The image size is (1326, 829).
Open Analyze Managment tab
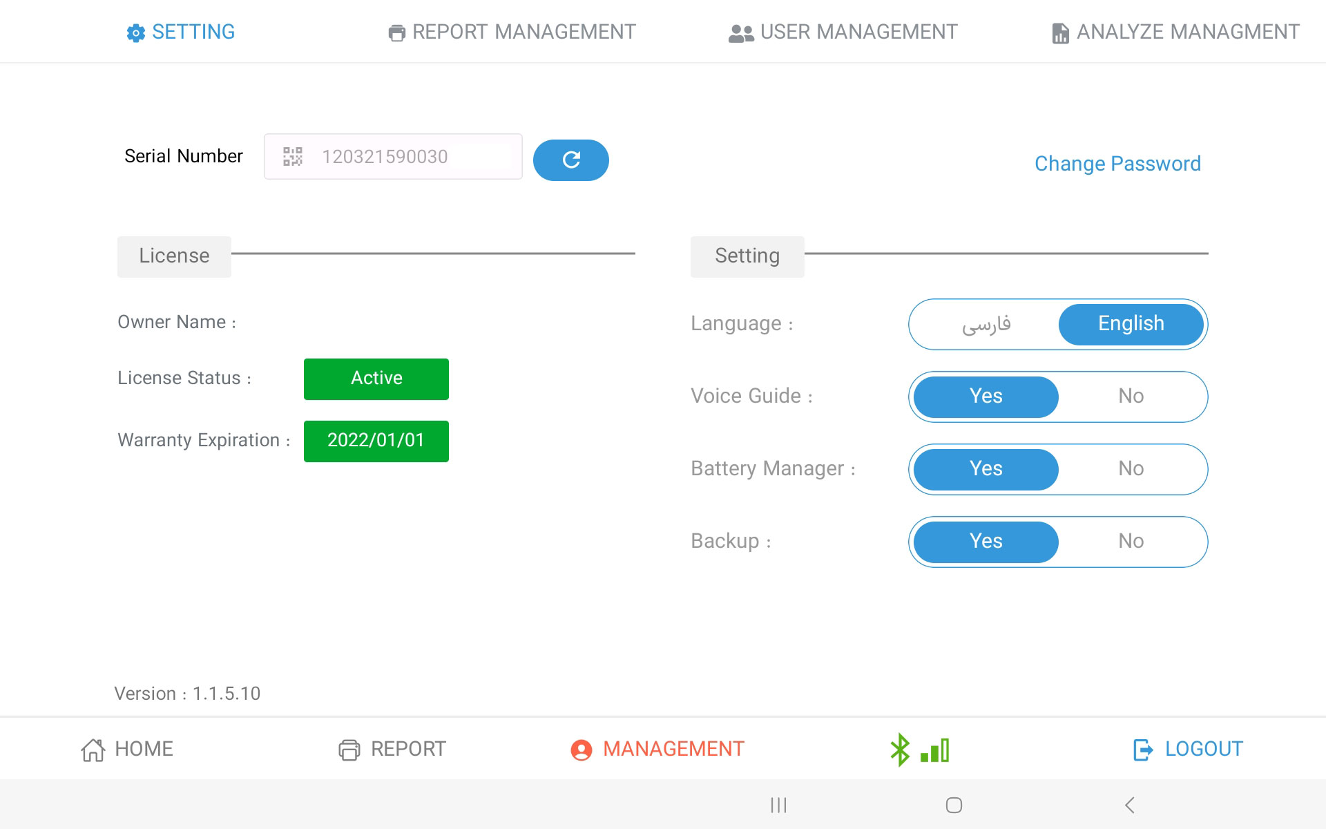pyautogui.click(x=1175, y=32)
